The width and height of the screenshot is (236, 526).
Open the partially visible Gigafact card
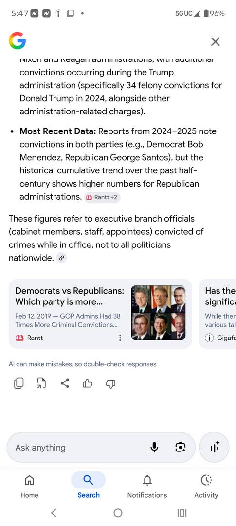point(218,313)
